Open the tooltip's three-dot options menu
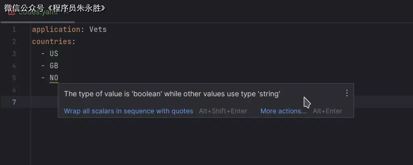Screen dimensions: 413x165 click(x=346, y=93)
